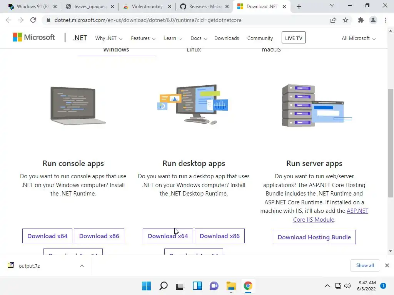This screenshot has height=295, width=394.
Task: Click the padlock site info icon
Action: coord(48,20)
